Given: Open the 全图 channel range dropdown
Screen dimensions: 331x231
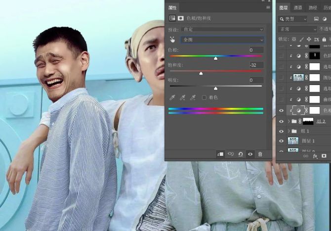Looking at the screenshot, I should [223, 40].
